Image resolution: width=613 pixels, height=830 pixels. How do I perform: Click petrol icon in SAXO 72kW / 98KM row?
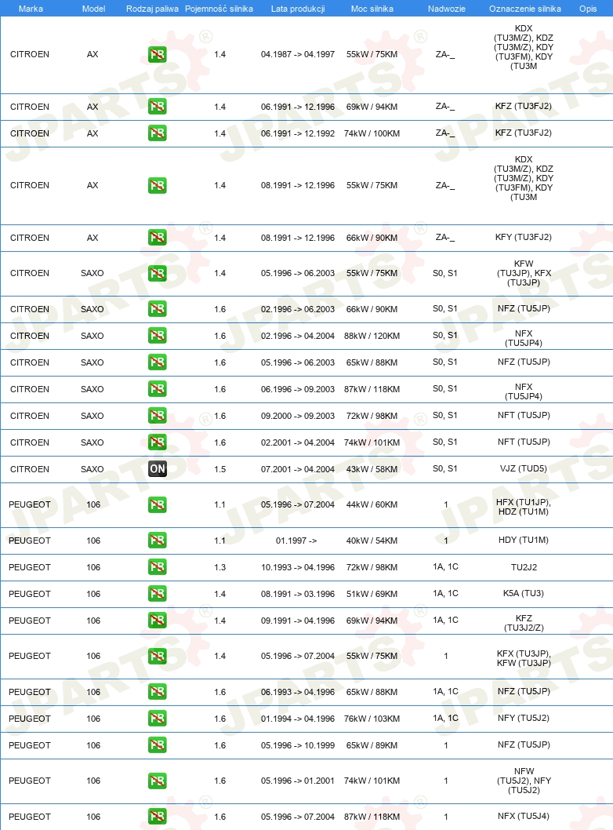157,416
